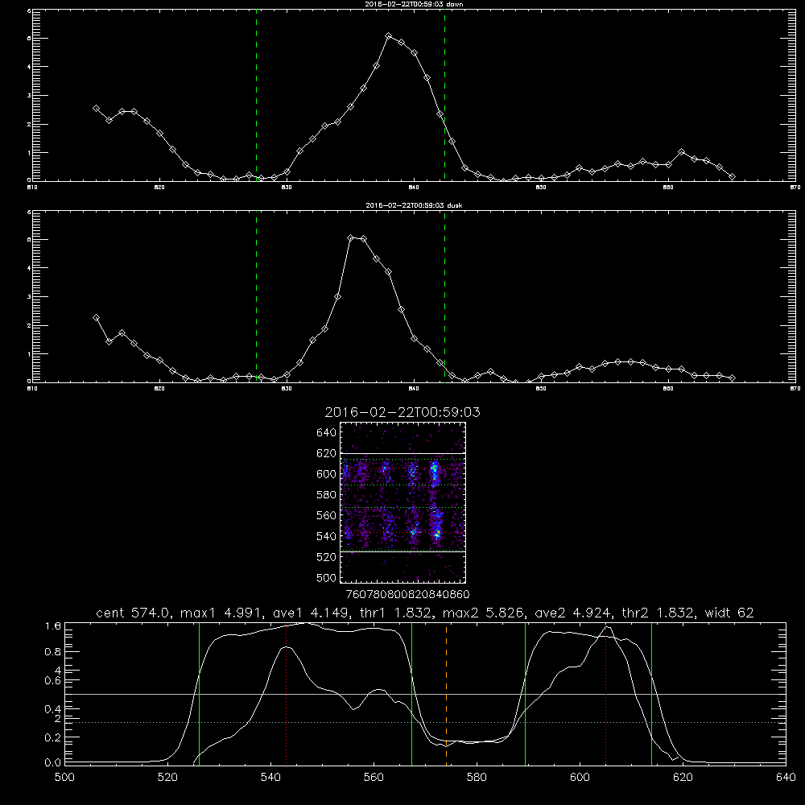Click the green vertical line near 614 in bottom plot
805x805 pixels.
(651, 694)
